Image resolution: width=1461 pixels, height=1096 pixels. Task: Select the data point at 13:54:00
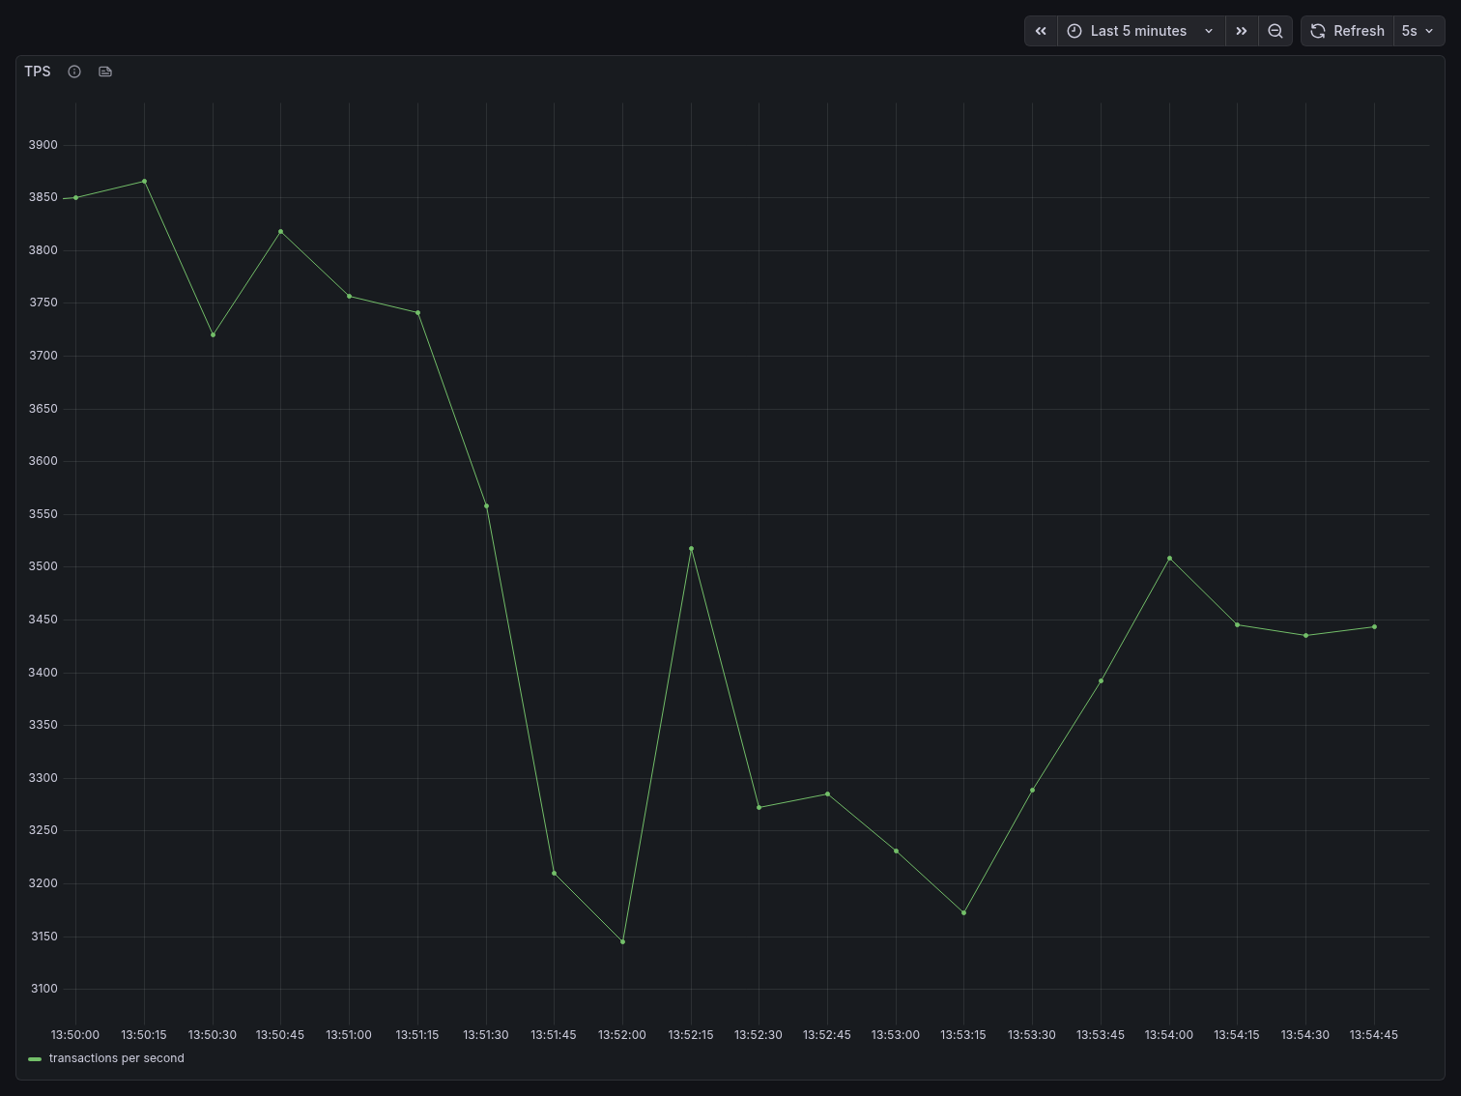1169,559
